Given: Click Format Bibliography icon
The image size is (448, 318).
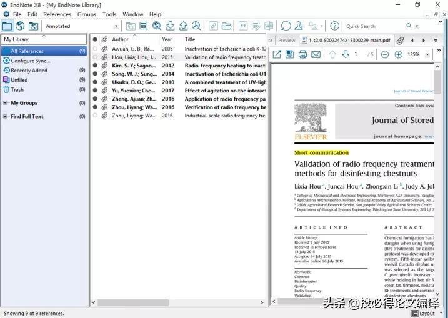Looking at the screenshot, I should tap(256, 26).
